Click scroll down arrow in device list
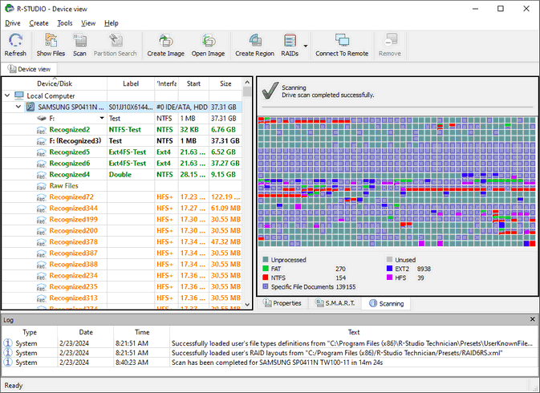Screen dimensions: 540x393 [247, 305]
